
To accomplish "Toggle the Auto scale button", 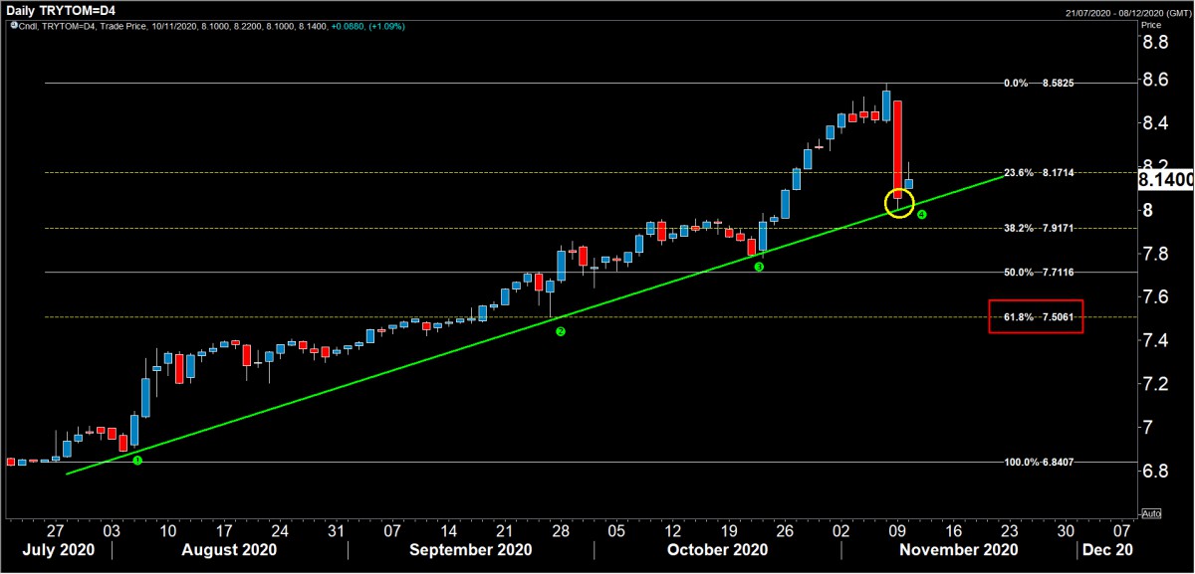I will tap(1151, 513).
